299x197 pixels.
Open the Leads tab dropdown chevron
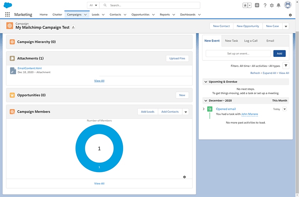tap(103, 15)
